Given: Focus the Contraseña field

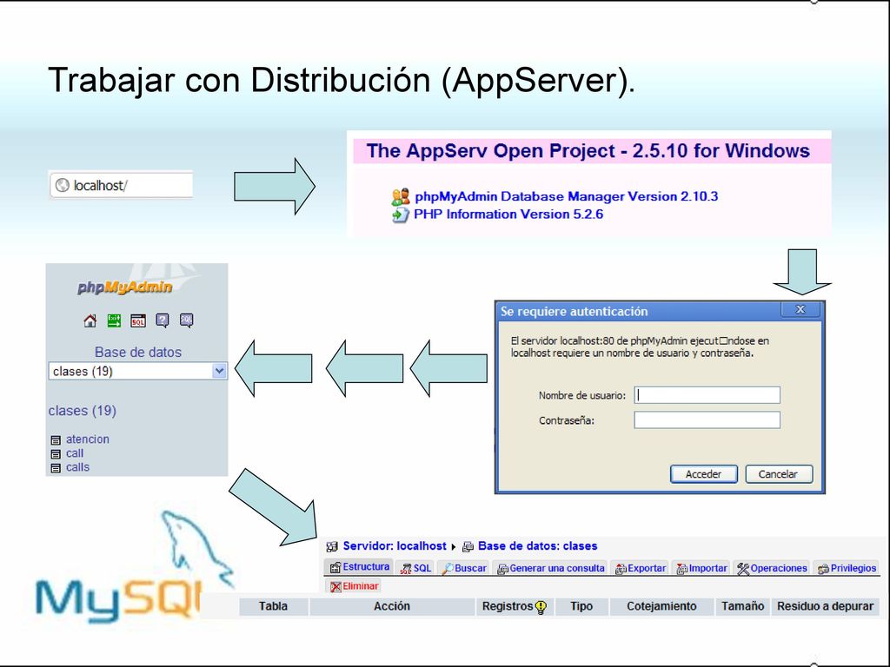Looking at the screenshot, I should [707, 420].
